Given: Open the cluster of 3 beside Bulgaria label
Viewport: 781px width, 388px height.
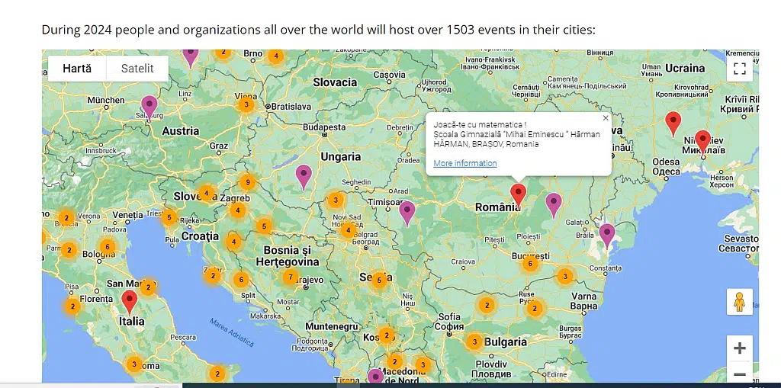Looking at the screenshot, I should coord(474,342).
